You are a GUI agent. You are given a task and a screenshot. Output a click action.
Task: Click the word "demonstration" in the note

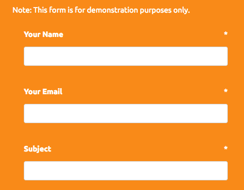pos(112,10)
